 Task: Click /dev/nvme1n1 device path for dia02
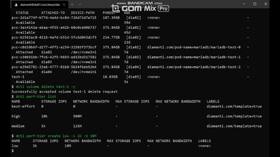tap(84, 52)
